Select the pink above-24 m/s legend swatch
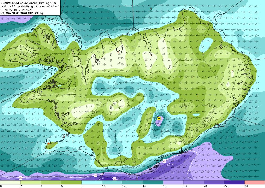Screen dimensions: 265x188 click(255, 182)
